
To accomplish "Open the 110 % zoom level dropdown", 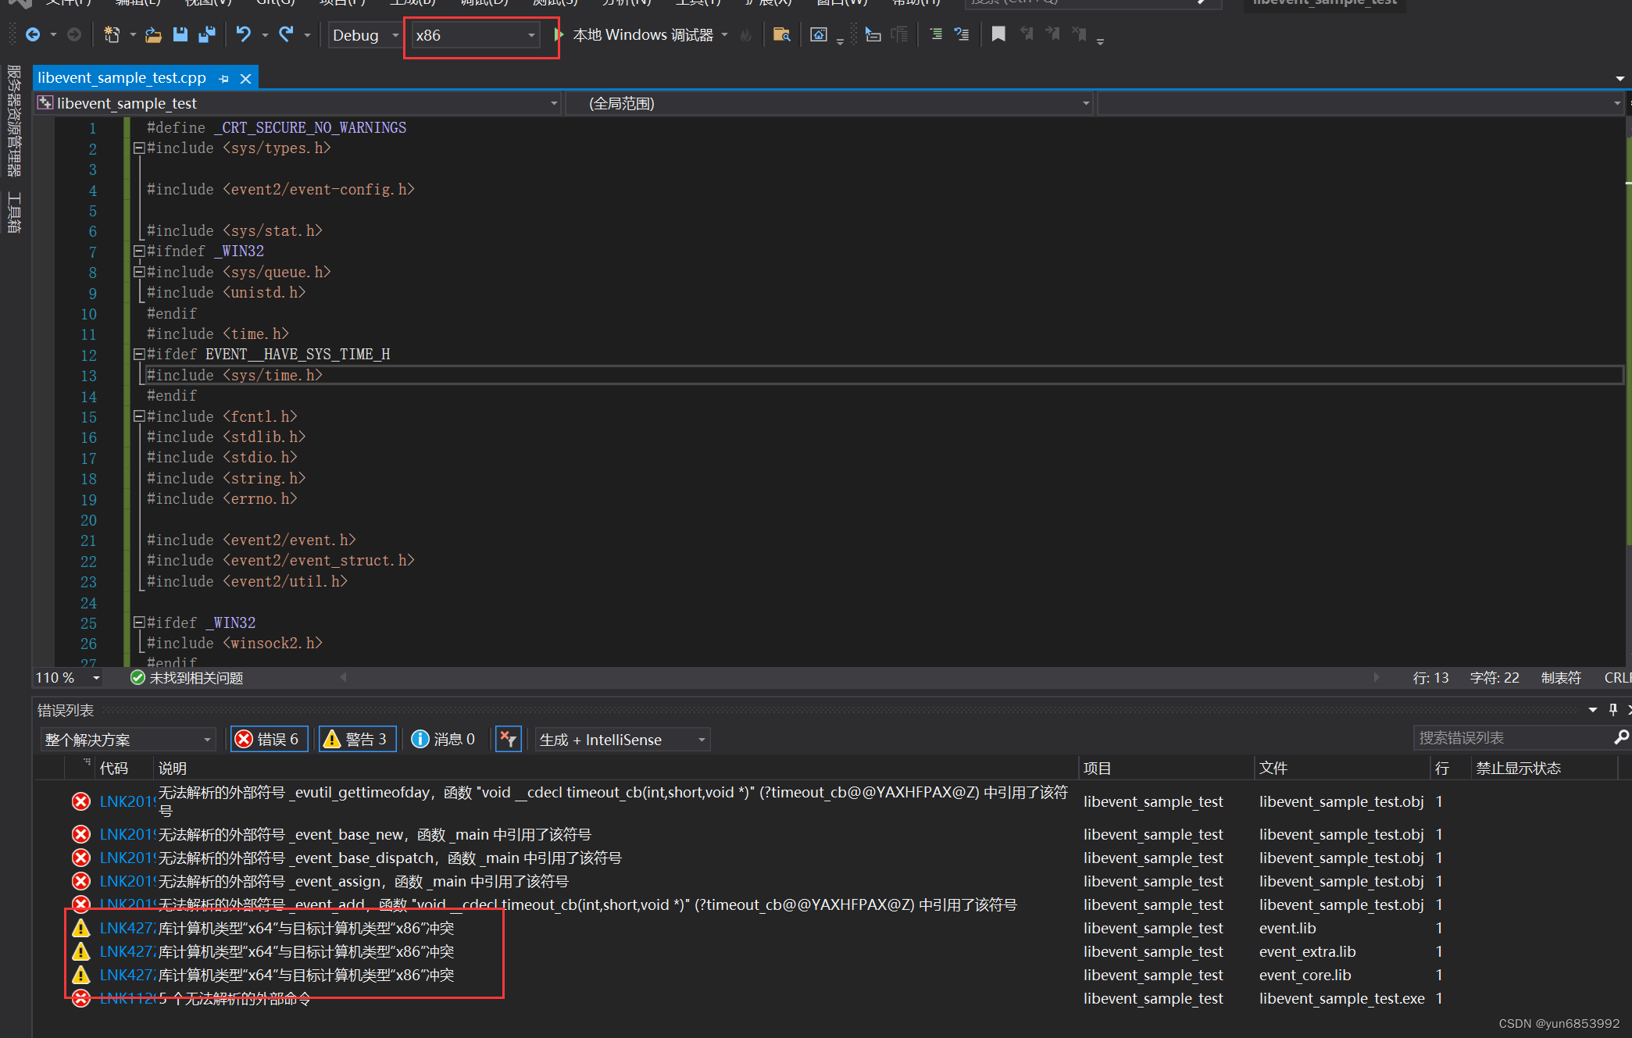I will coord(68,678).
